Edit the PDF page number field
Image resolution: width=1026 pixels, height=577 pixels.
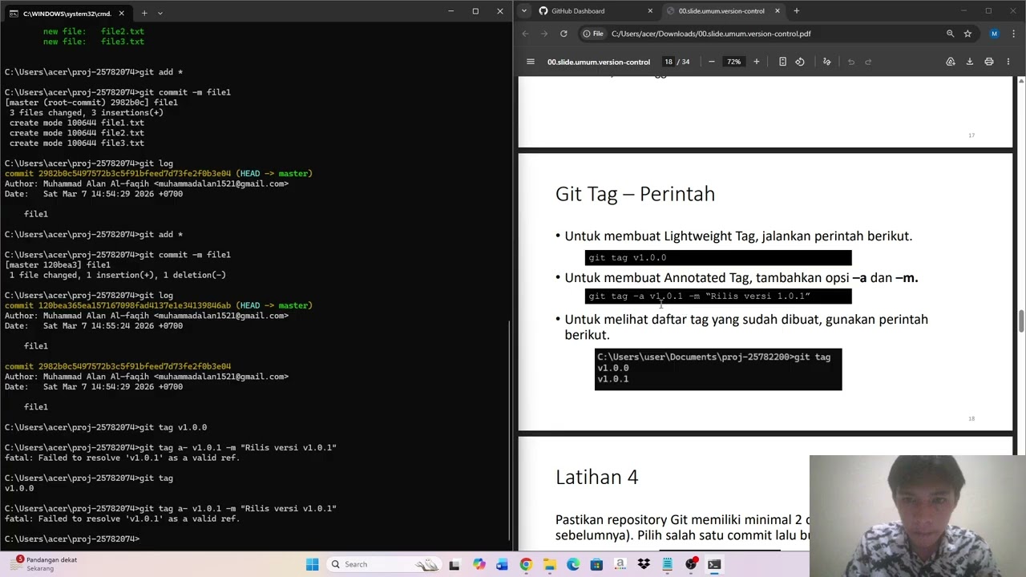(668, 62)
